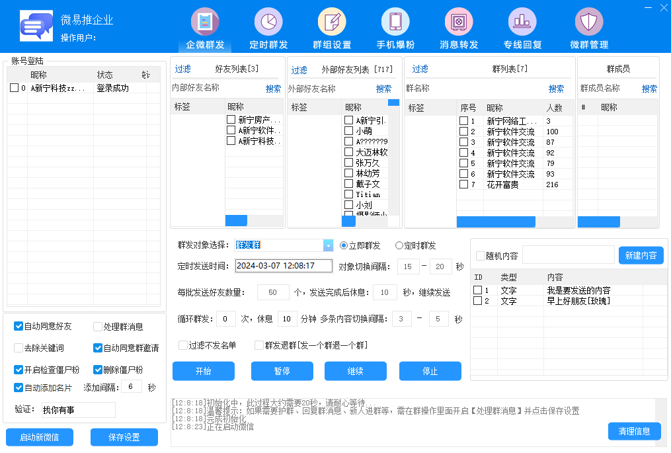The image size is (671, 453).
Task: Click the 继续 button
Action: click(x=356, y=371)
